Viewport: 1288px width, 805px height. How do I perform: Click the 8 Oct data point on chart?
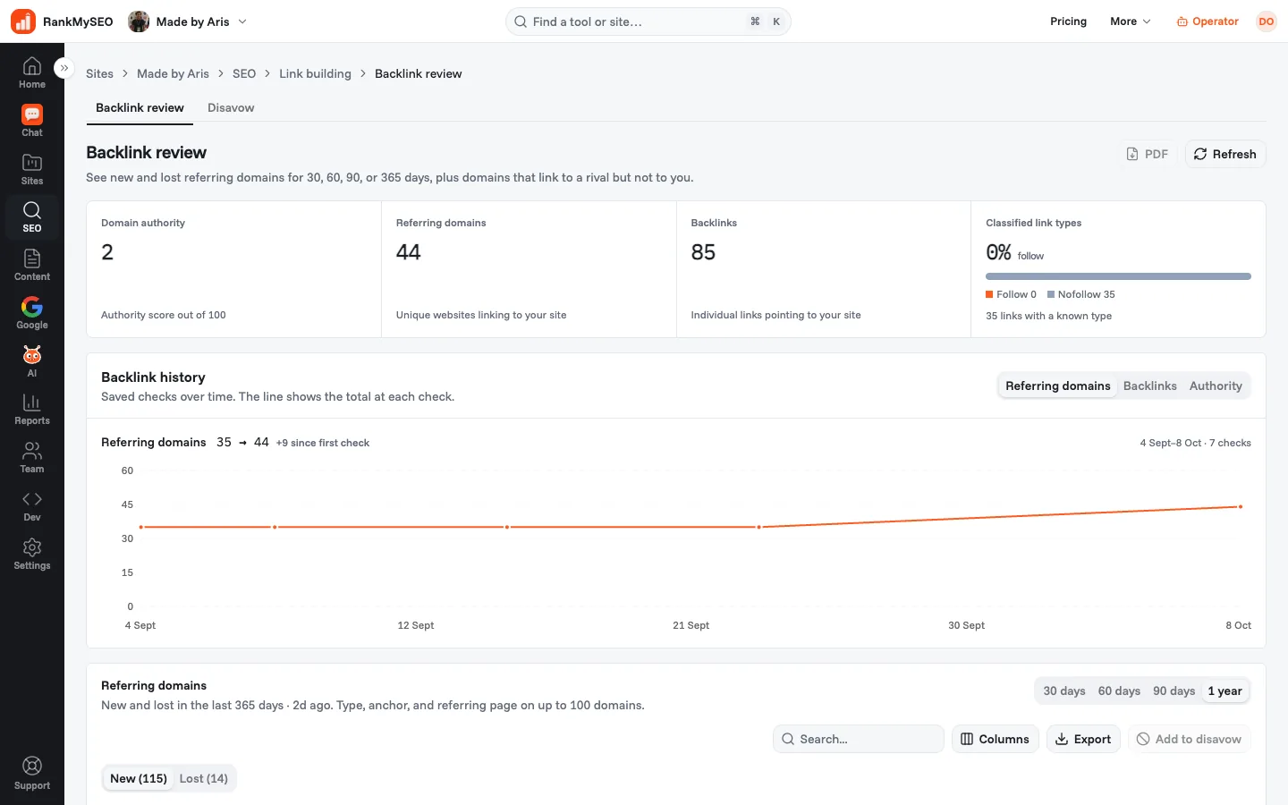point(1241,507)
